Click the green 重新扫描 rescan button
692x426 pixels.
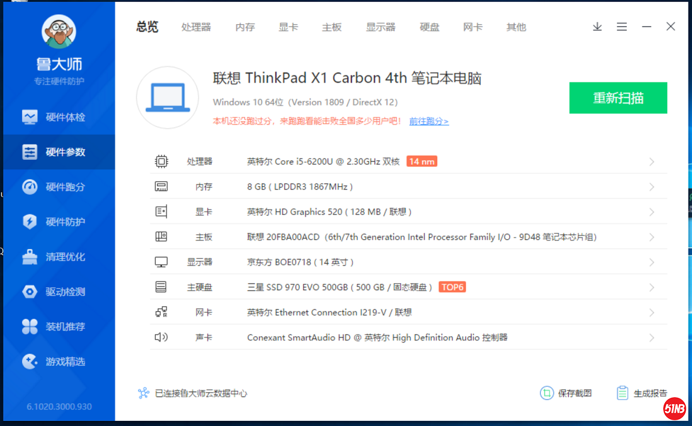coord(618,98)
